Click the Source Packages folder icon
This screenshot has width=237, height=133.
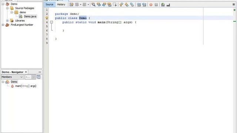click(x=12, y=8)
